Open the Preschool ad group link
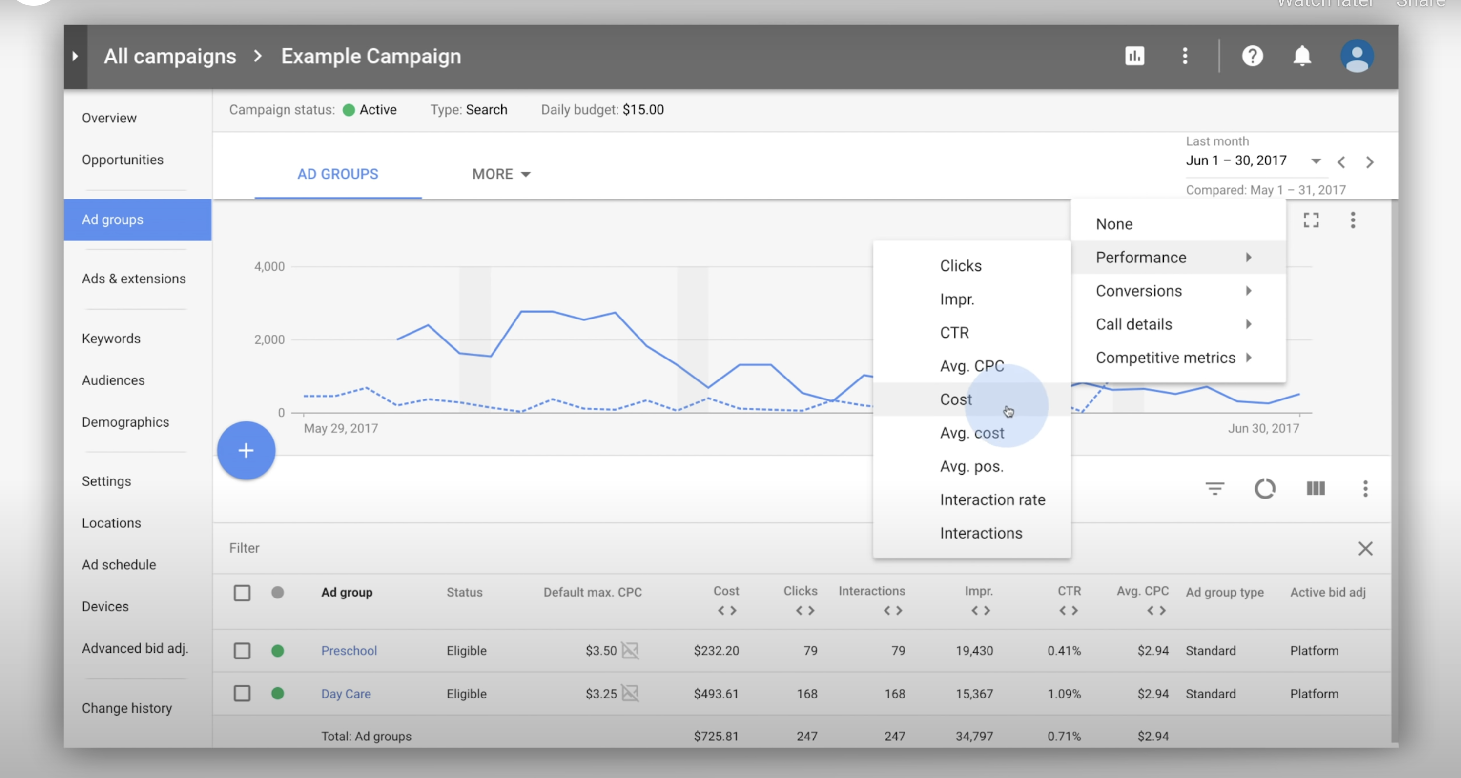Screen dimensions: 1461x778 pyautogui.click(x=349, y=651)
